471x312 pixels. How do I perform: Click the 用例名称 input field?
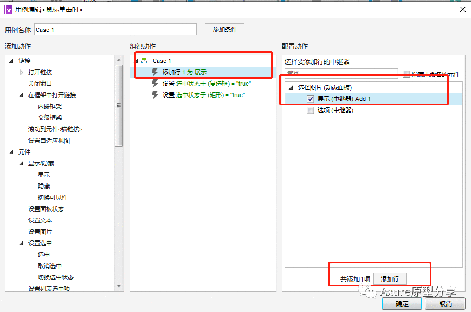click(x=115, y=29)
